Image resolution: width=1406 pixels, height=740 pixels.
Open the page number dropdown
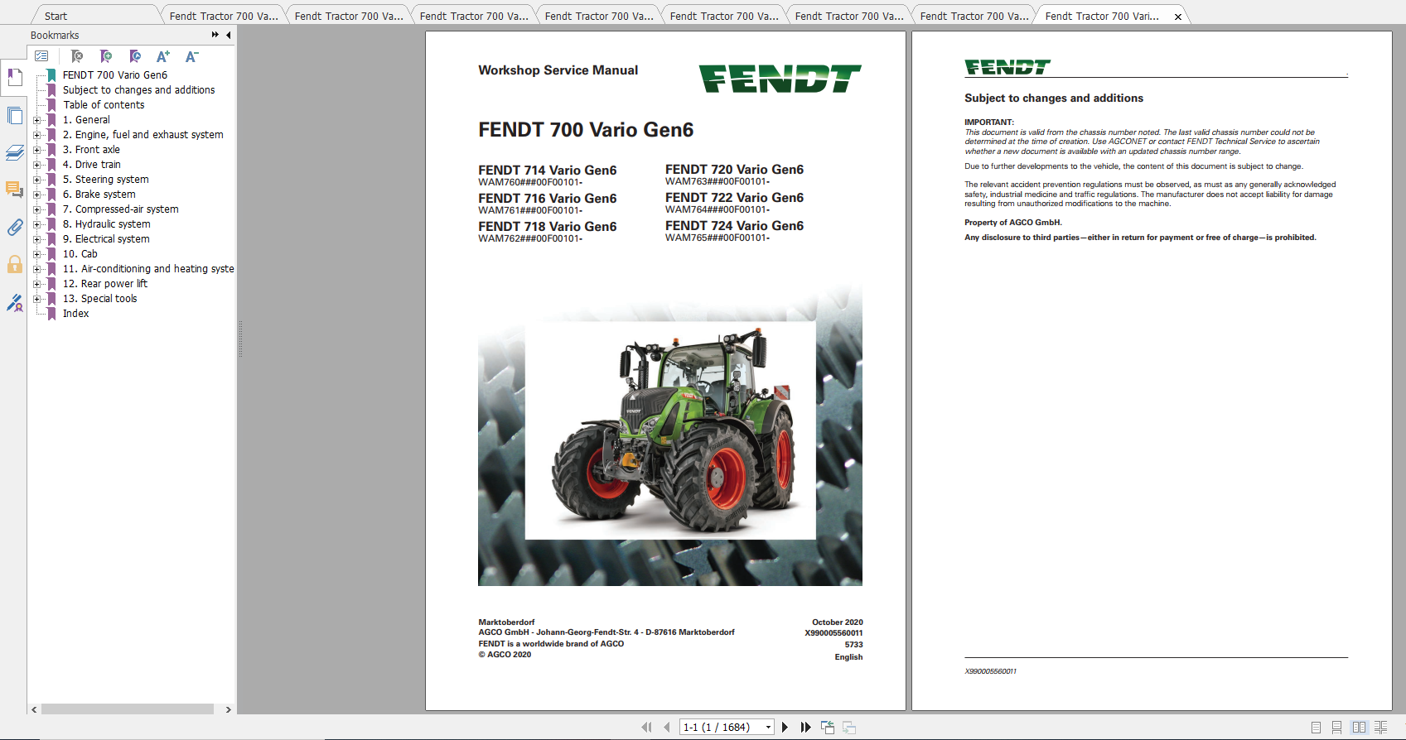tap(768, 727)
